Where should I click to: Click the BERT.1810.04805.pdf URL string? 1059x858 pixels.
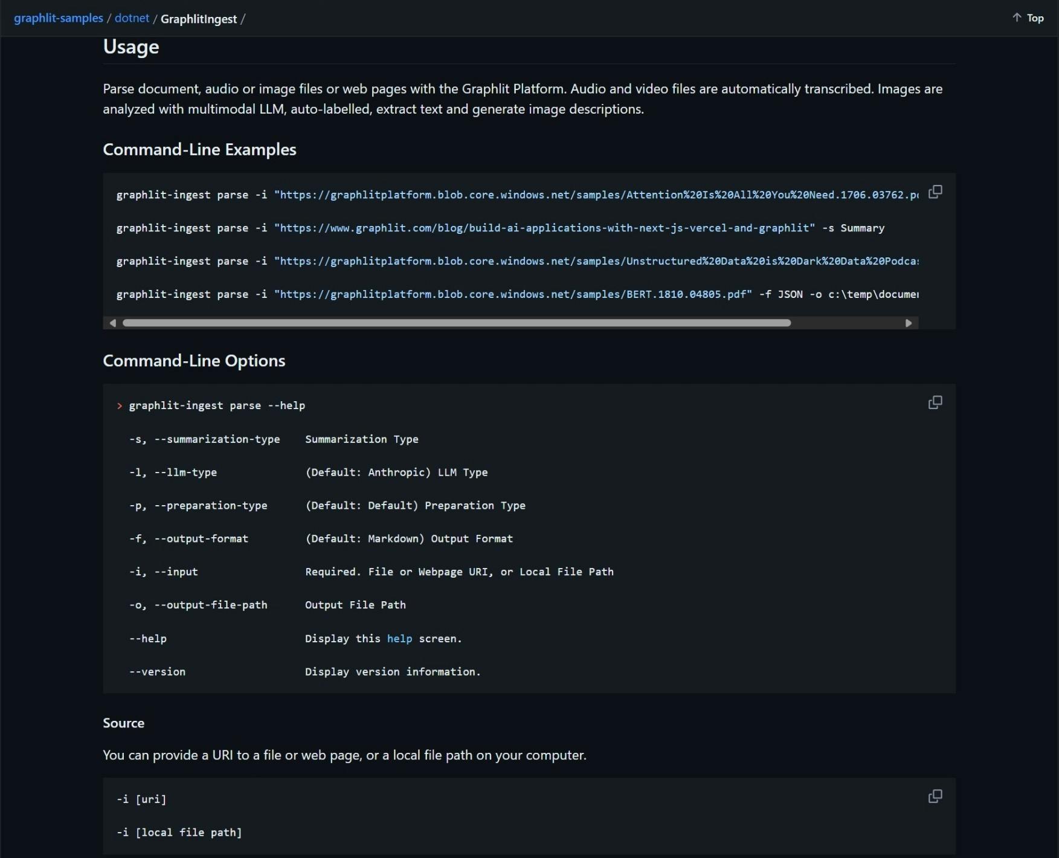coord(513,294)
